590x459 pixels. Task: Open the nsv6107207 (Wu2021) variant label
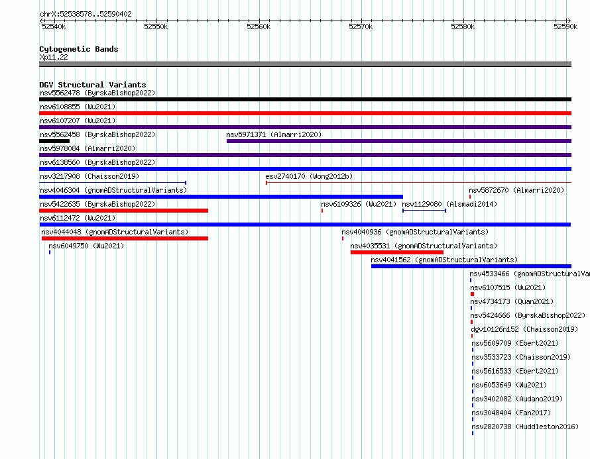pyautogui.click(x=78, y=121)
